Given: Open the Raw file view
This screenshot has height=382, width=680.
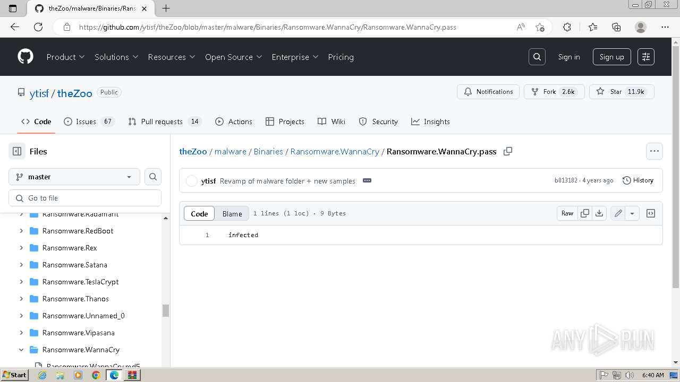Looking at the screenshot, I should click(567, 213).
